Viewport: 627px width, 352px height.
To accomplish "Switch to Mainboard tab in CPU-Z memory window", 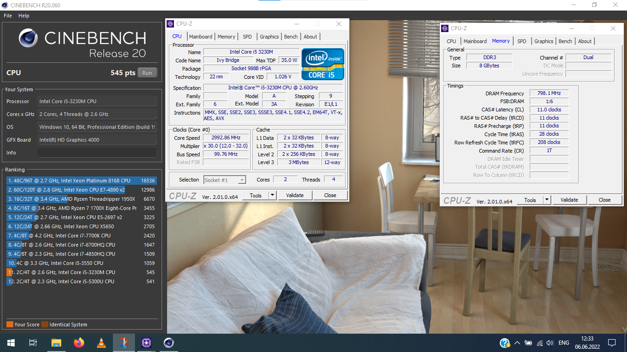I will pos(475,41).
